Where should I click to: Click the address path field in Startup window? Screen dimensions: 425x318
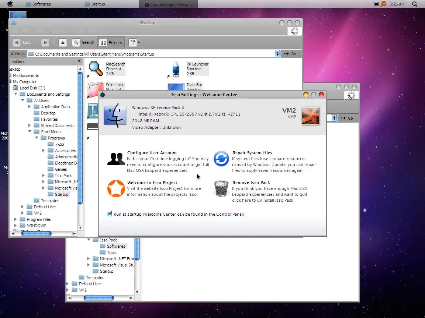151,54
